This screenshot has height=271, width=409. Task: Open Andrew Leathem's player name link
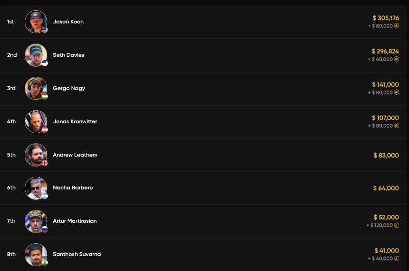point(75,155)
